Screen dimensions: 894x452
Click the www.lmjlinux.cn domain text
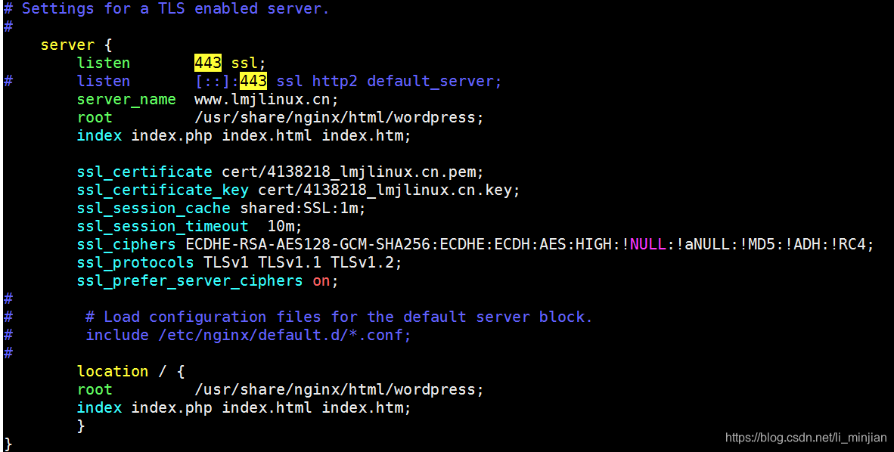(x=266, y=99)
